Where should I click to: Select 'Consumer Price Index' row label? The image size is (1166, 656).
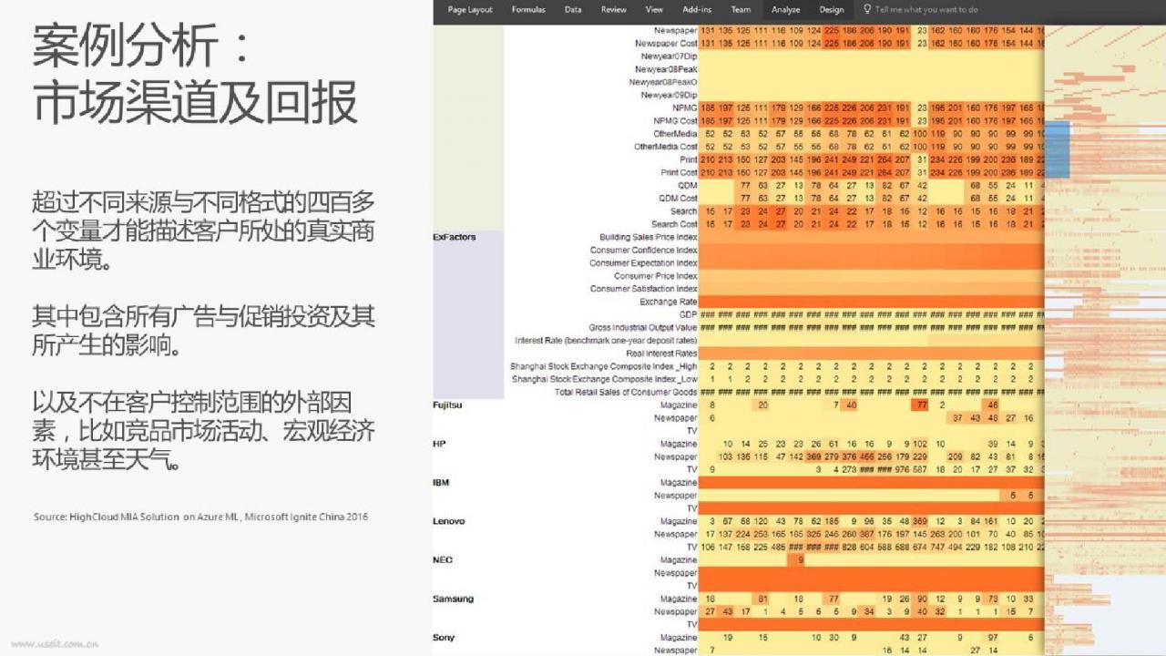click(656, 276)
